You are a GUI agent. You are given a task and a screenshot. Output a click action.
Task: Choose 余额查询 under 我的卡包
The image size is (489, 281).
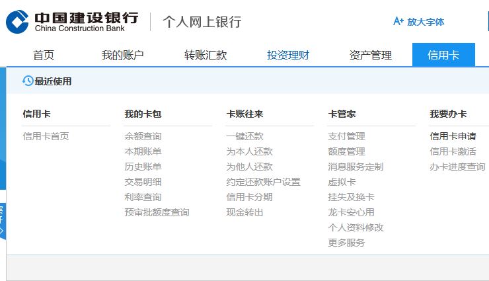(143, 136)
